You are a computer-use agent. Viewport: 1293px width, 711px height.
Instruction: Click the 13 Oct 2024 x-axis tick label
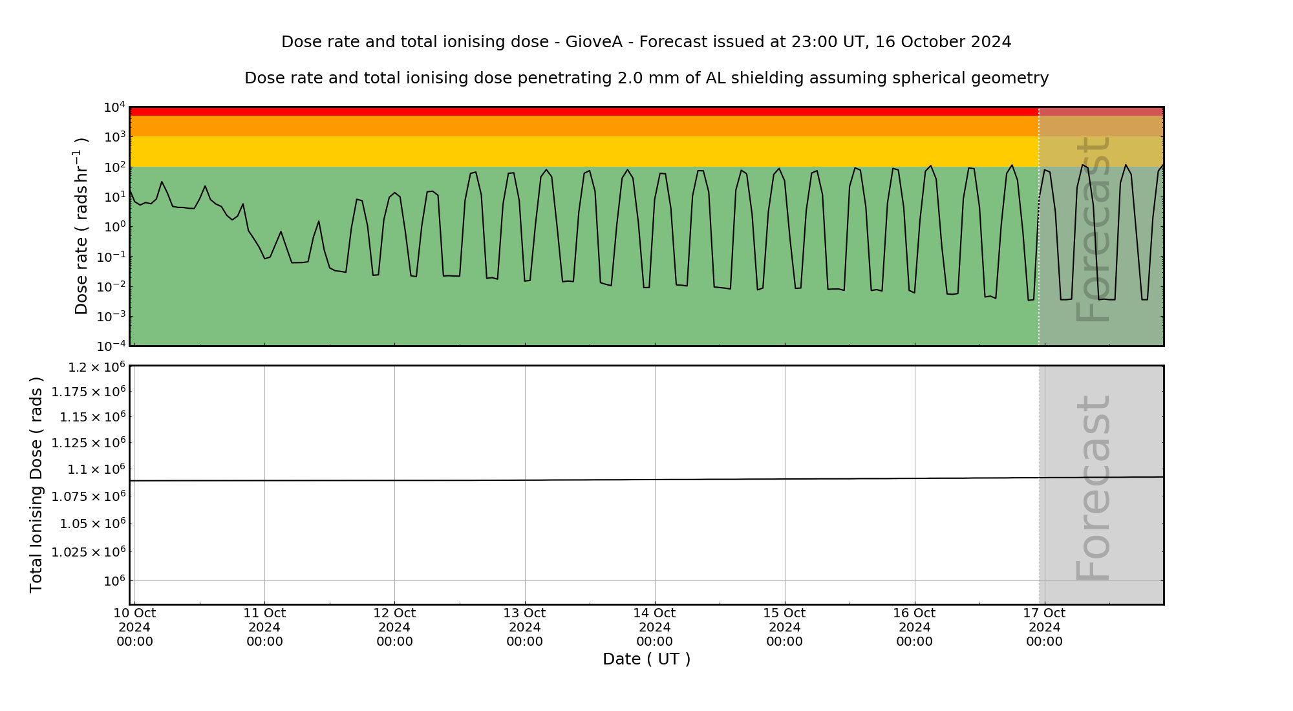click(x=524, y=627)
